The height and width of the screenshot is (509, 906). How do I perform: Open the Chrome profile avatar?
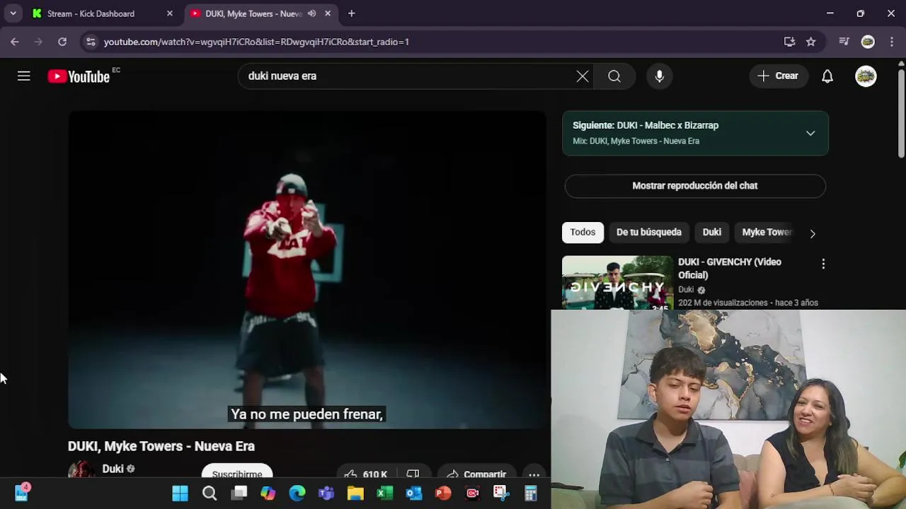(x=868, y=42)
